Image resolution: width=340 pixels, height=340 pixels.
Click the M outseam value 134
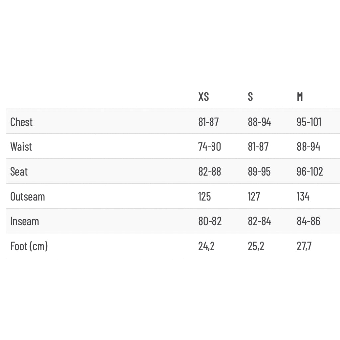coord(303,197)
